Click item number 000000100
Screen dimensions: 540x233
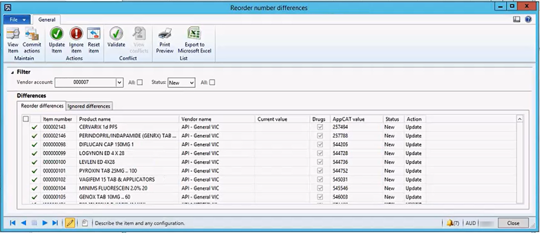pyautogui.click(x=54, y=162)
